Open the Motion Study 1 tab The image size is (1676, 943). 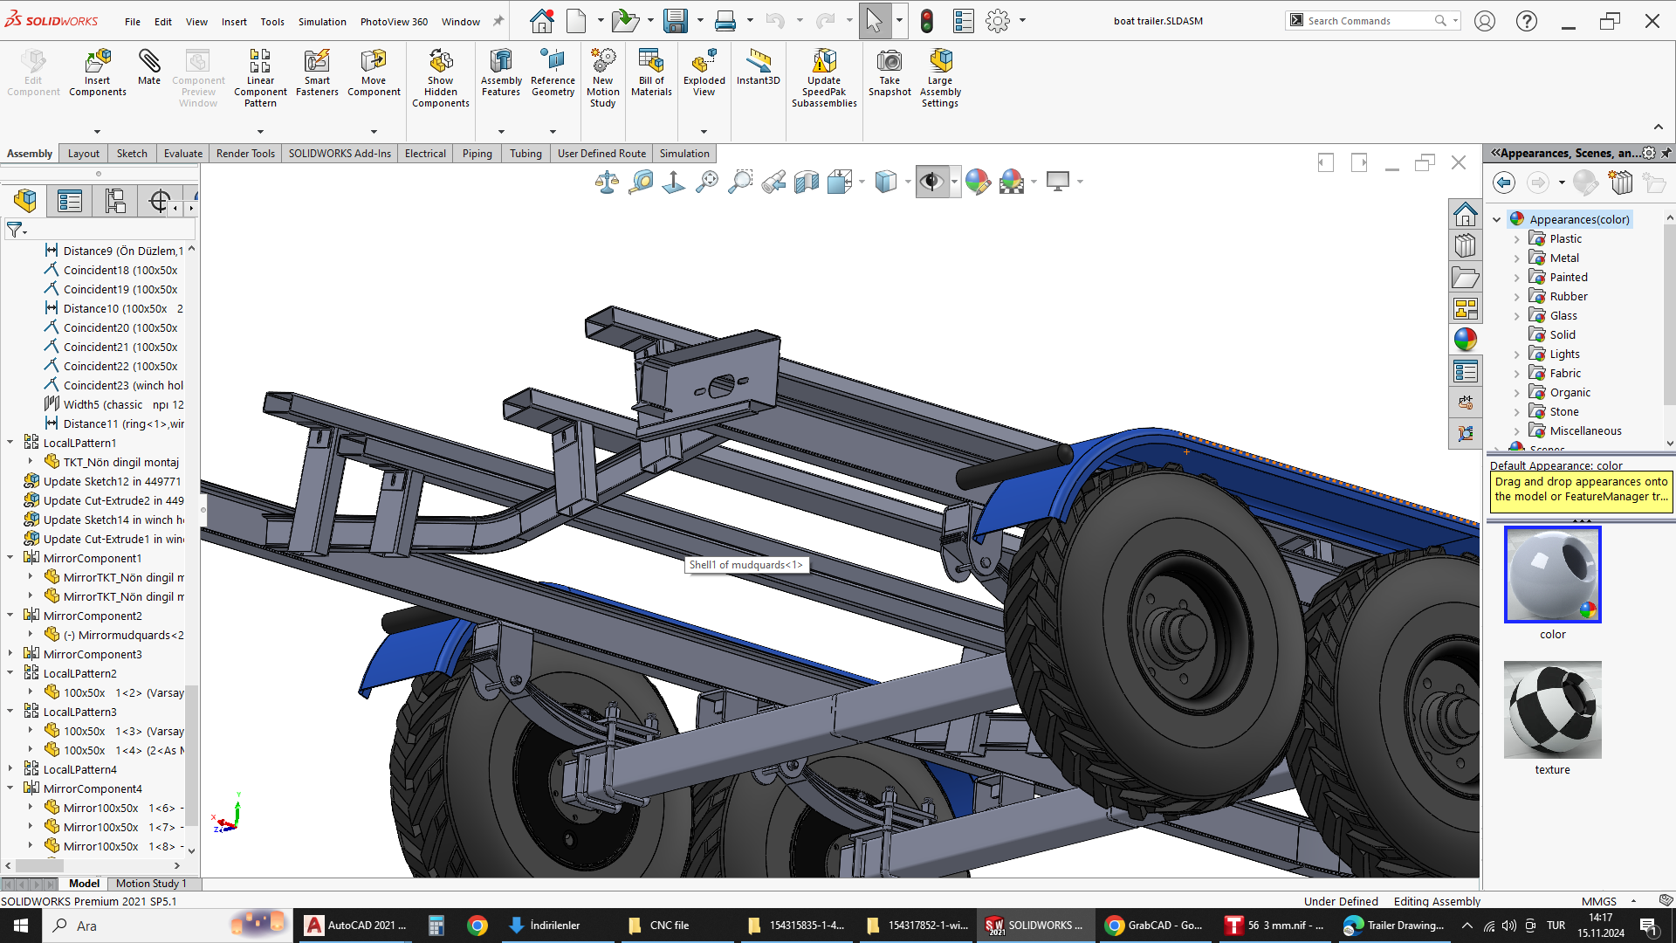pos(151,884)
